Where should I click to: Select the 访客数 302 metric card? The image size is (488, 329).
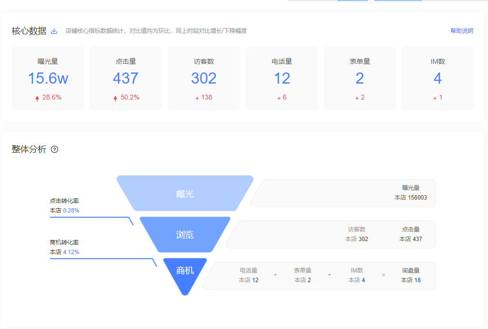tap(204, 78)
